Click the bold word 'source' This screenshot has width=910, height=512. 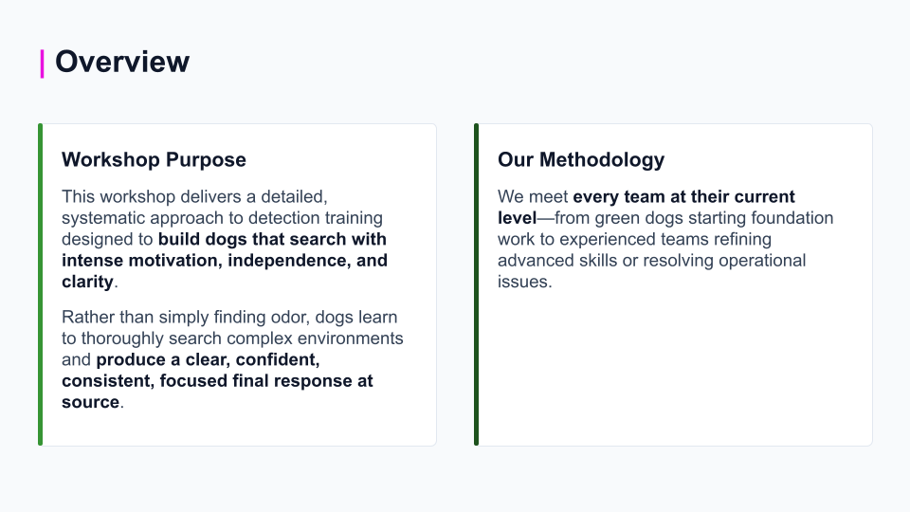(x=91, y=402)
